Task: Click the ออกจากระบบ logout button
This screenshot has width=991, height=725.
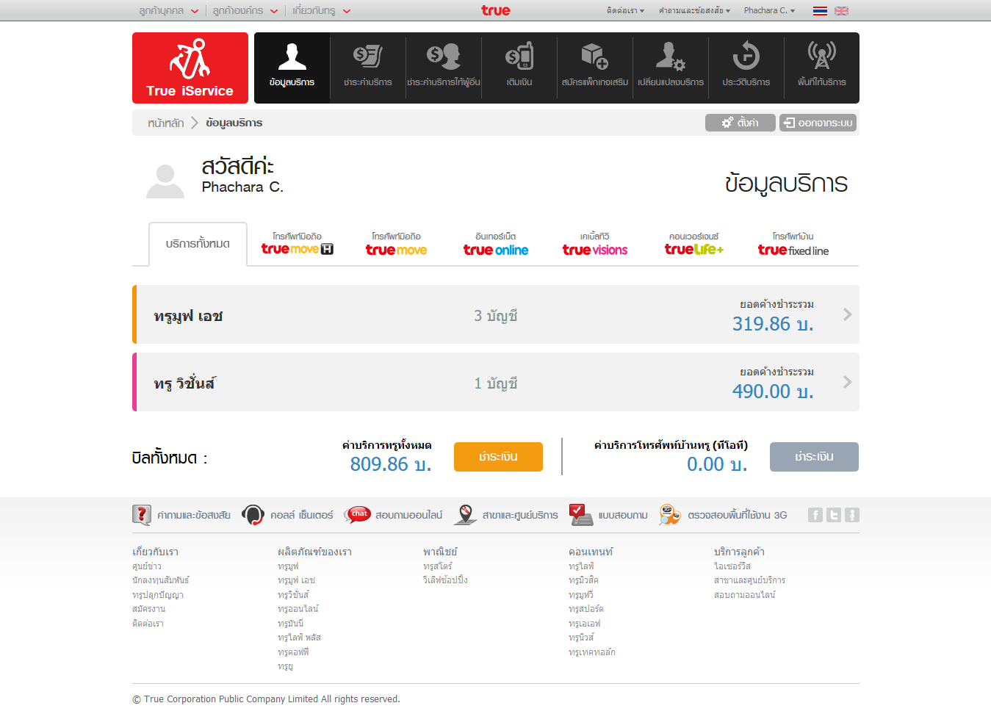Action: [818, 123]
